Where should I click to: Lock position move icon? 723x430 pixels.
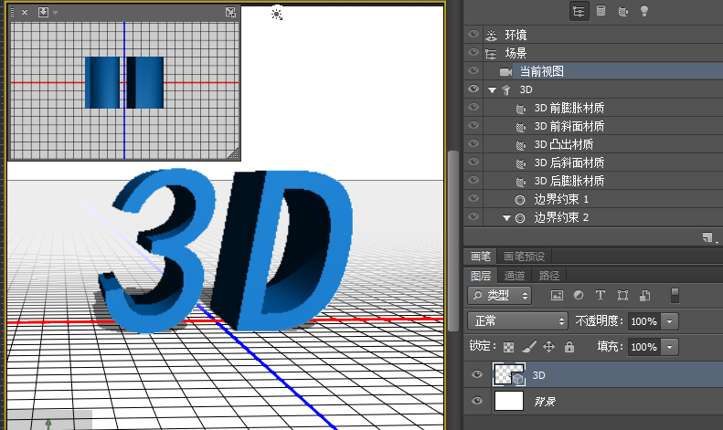[548, 347]
